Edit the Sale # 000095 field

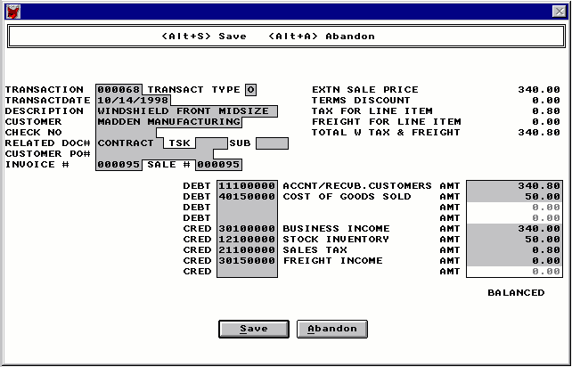click(218, 165)
